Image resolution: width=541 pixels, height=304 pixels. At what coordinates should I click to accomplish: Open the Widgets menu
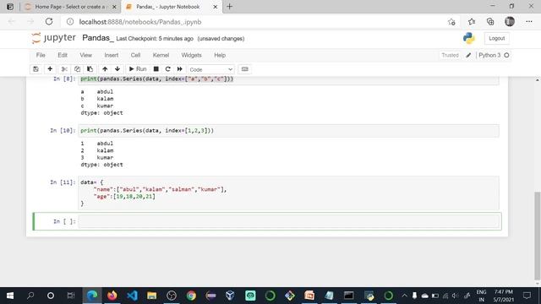pyautogui.click(x=192, y=55)
